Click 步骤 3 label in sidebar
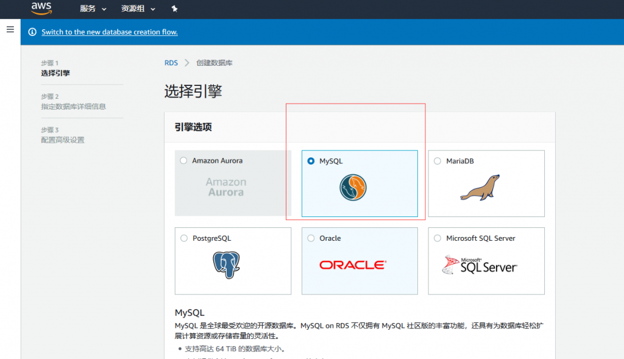 50,130
